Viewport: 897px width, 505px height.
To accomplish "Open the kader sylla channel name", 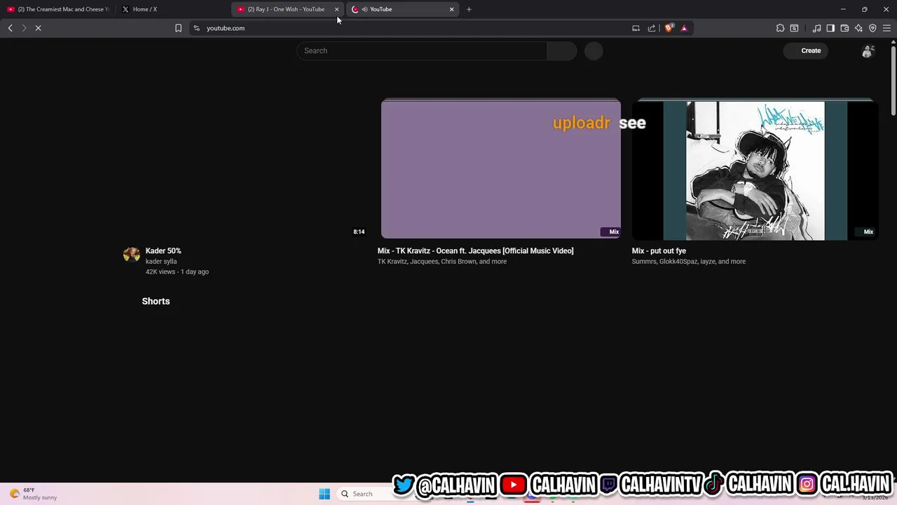I will click(161, 261).
